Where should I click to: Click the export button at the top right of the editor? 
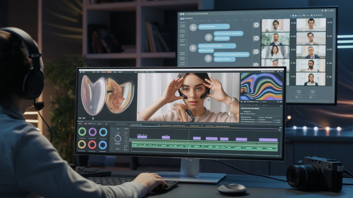pos(282,71)
